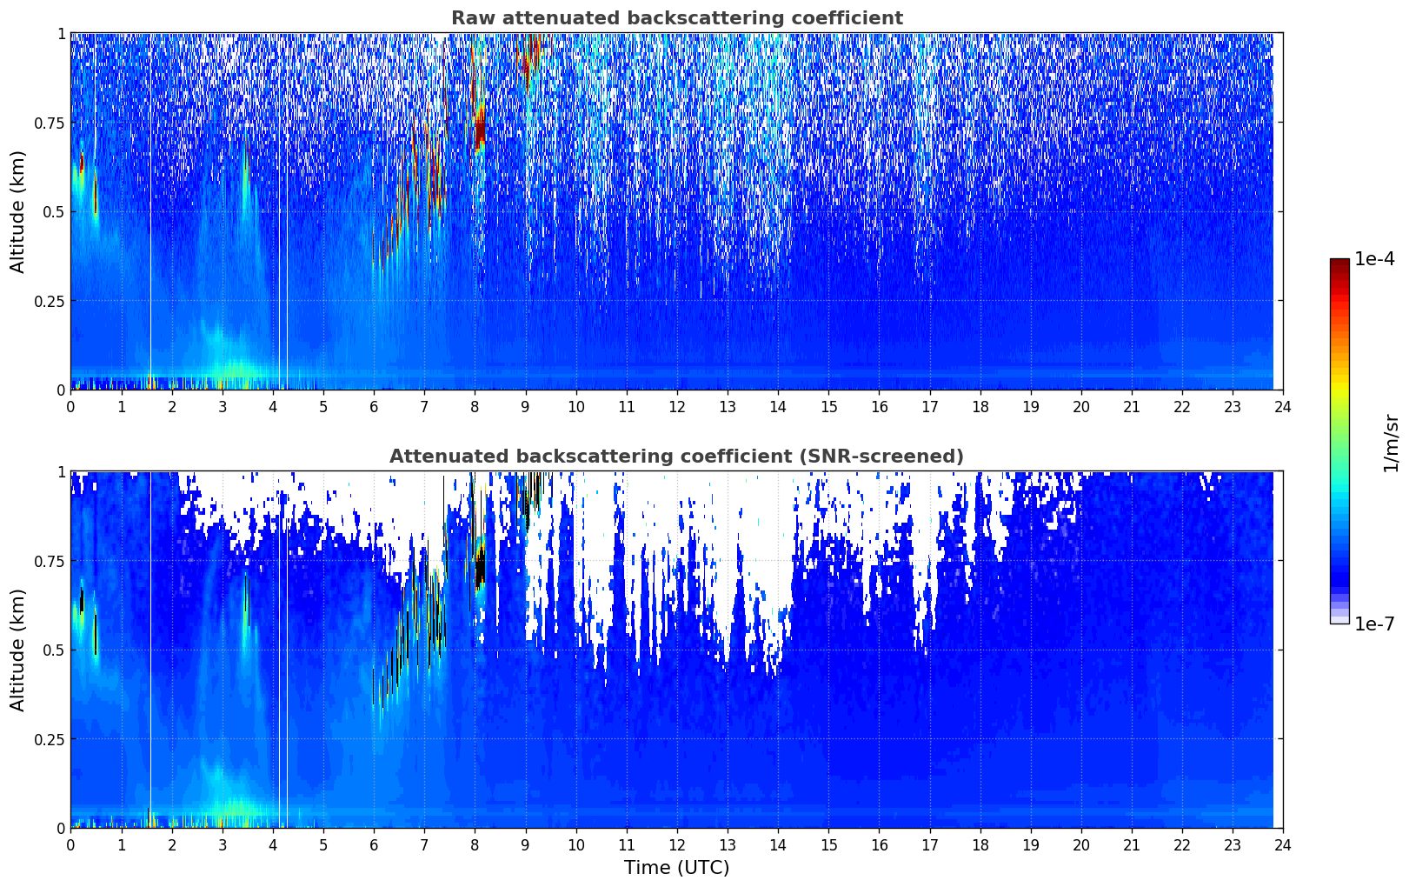Click the '22' time tick under bottom plot

pos(1182,845)
